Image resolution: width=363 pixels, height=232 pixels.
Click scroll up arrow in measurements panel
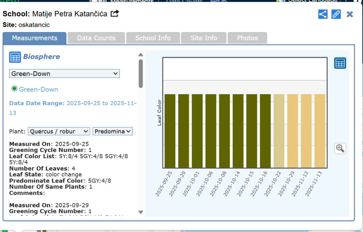[141, 55]
